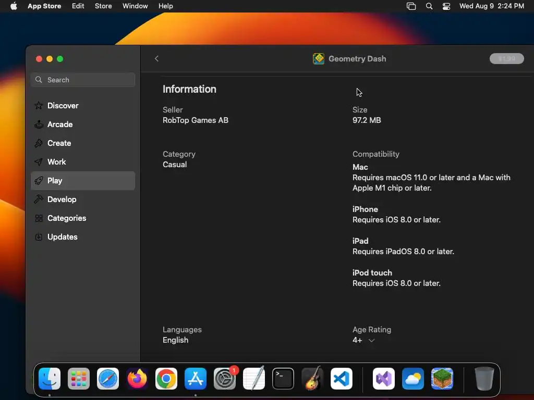
Task: Click the date and time in the menu bar
Action: [491, 6]
